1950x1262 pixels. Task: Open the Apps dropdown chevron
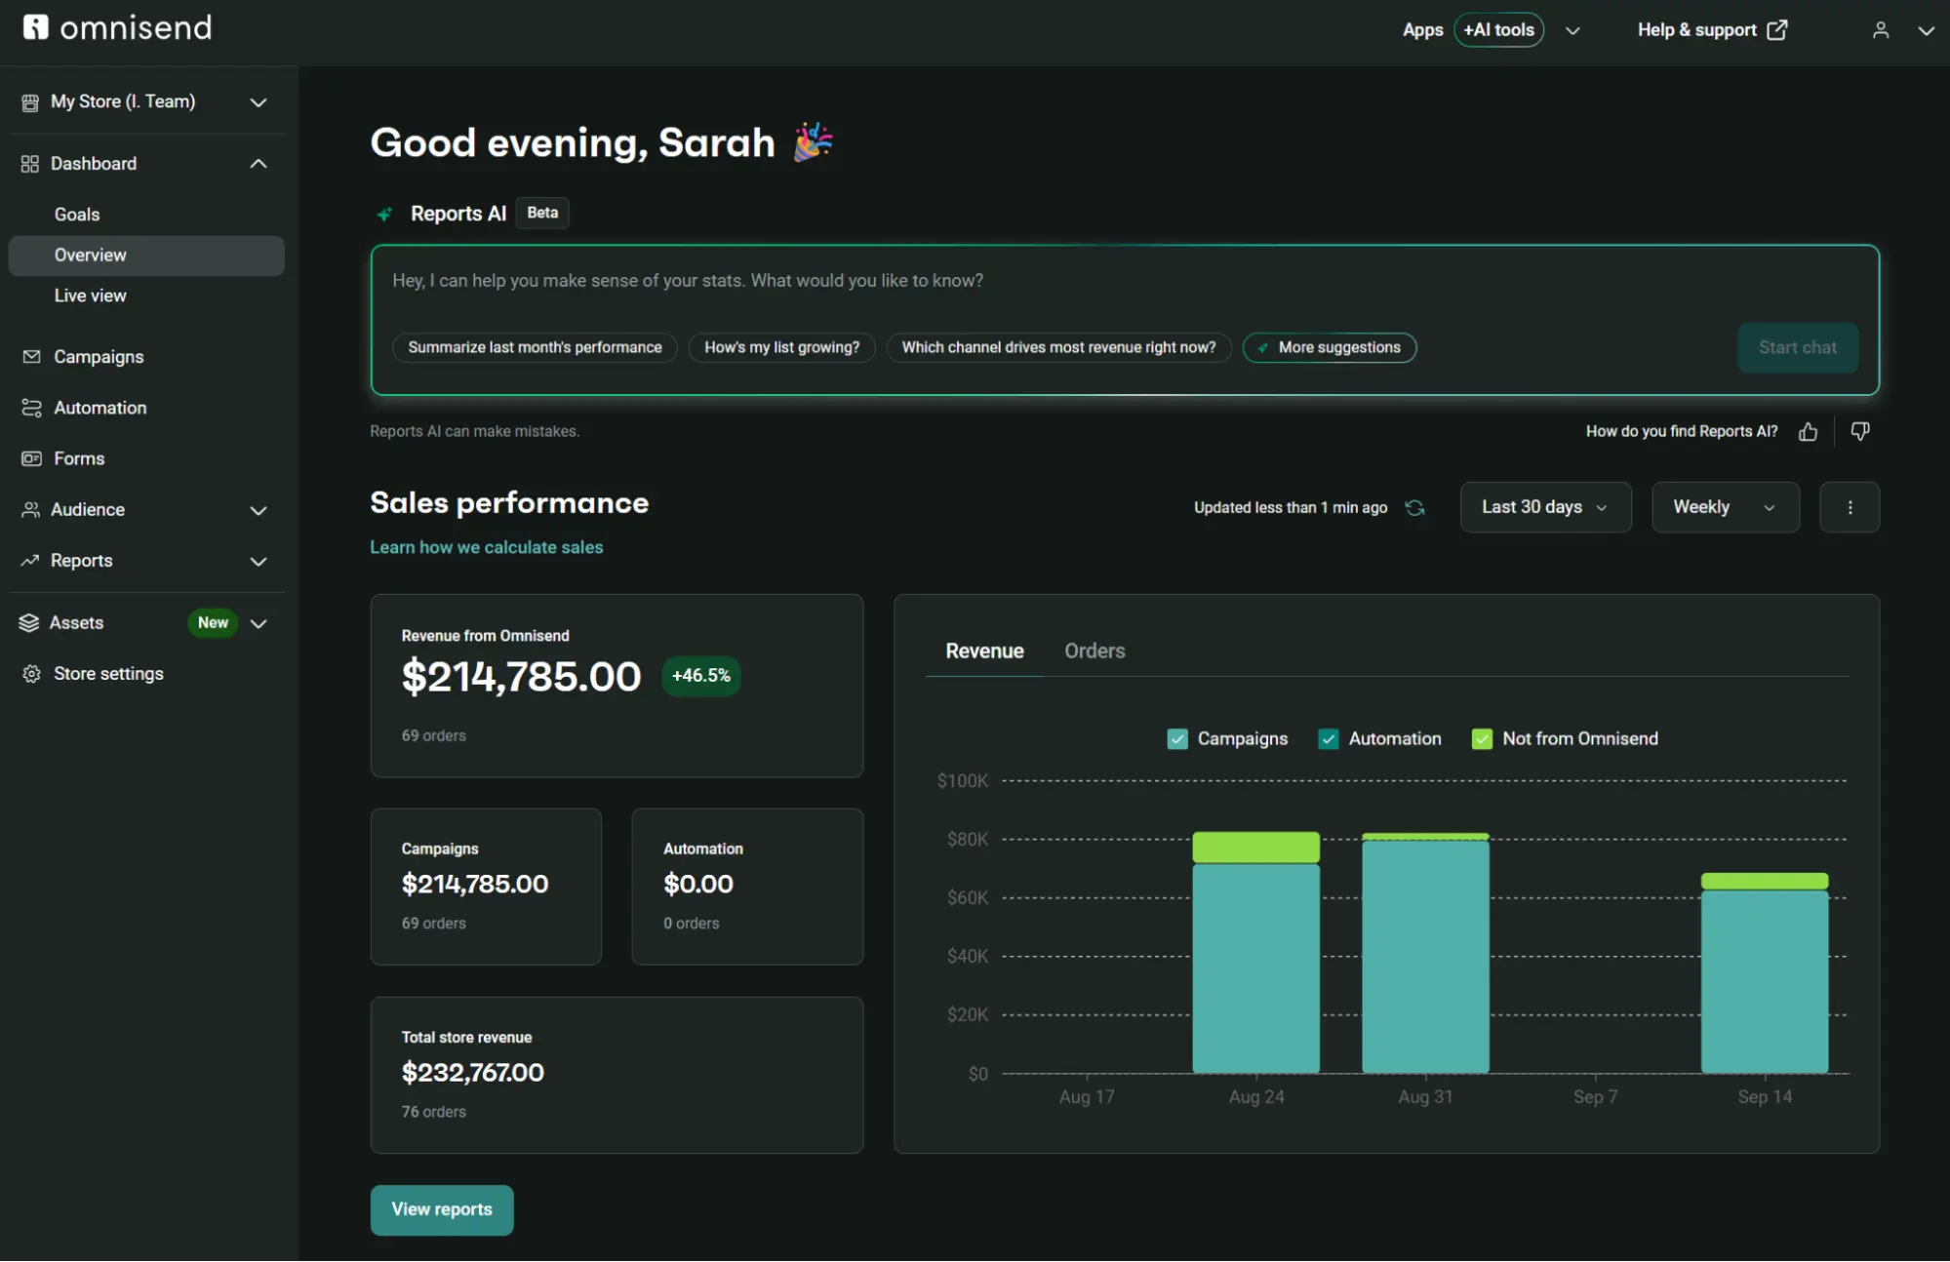click(1572, 30)
